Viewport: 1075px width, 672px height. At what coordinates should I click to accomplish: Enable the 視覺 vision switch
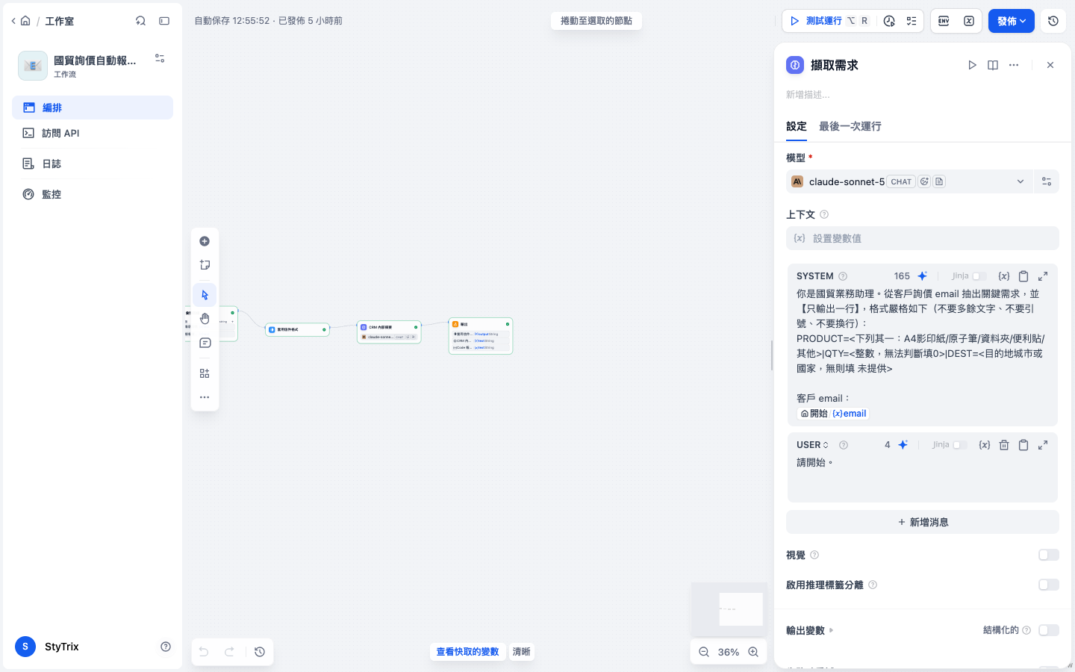pyautogui.click(x=1049, y=555)
